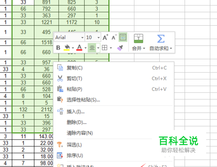This screenshot has height=167, width=217.
Task: Decrease font size with A- icon
Action: pyautogui.click(x=114, y=37)
